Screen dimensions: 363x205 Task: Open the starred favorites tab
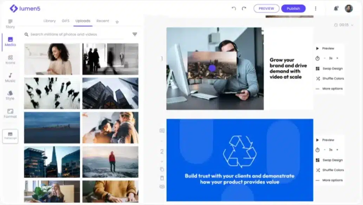point(117,22)
